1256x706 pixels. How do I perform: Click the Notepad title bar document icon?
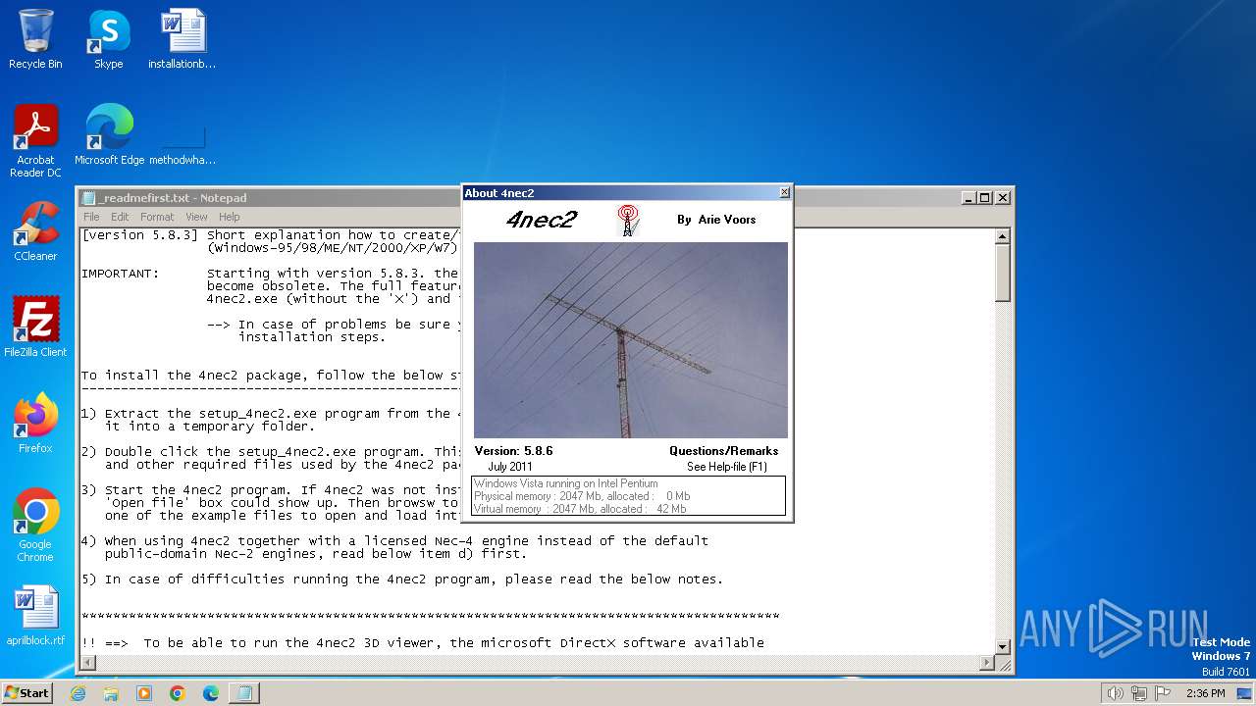point(89,197)
